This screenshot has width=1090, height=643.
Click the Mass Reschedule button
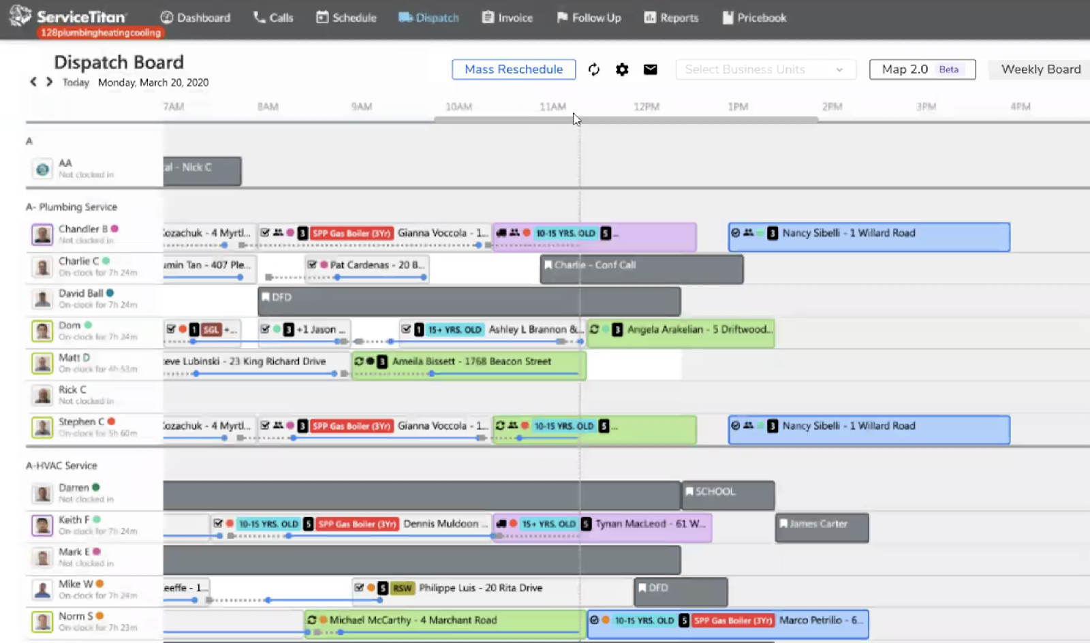pyautogui.click(x=514, y=69)
